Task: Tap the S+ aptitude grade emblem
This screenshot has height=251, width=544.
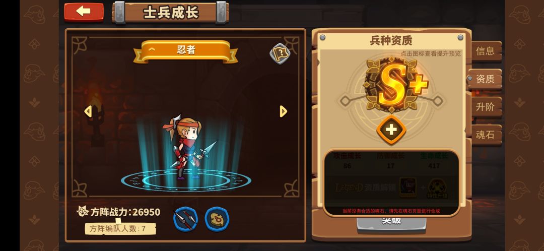Action: tap(394, 85)
